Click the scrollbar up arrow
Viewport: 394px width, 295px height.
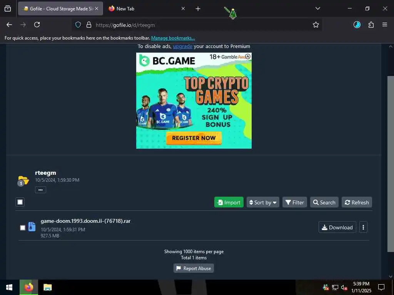pyautogui.click(x=391, y=46)
